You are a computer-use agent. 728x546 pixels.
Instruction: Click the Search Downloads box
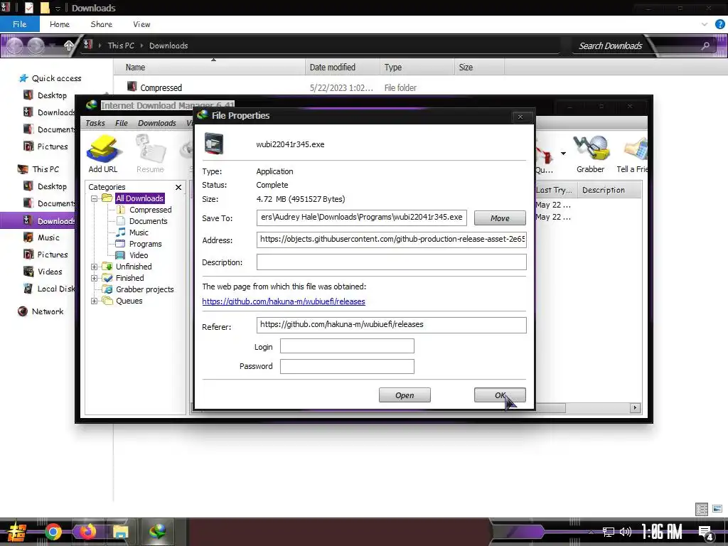pos(642,45)
